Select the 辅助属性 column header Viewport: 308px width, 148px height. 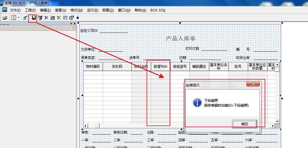click(199, 66)
